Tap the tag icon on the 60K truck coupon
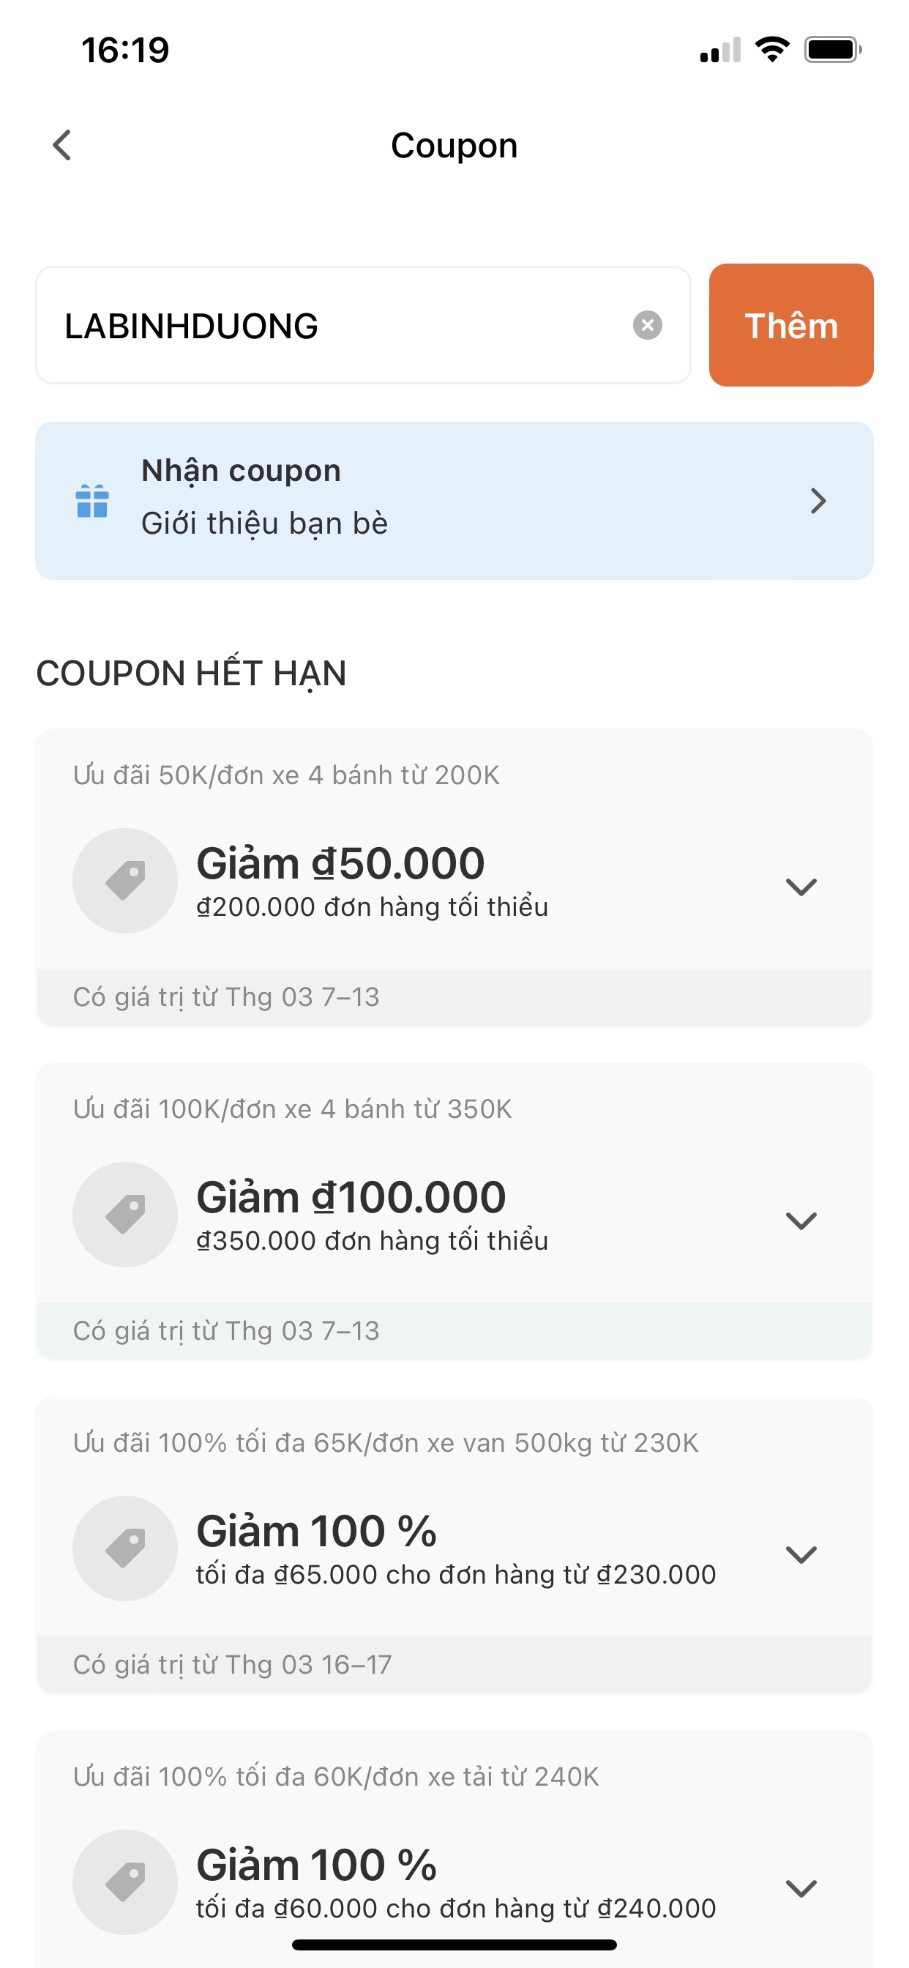 (125, 1882)
